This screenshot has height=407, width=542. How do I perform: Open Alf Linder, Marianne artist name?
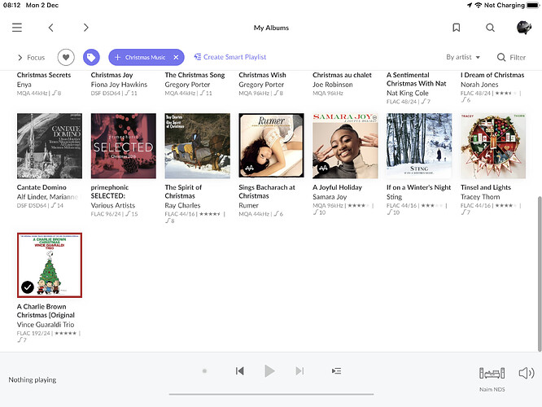point(48,197)
